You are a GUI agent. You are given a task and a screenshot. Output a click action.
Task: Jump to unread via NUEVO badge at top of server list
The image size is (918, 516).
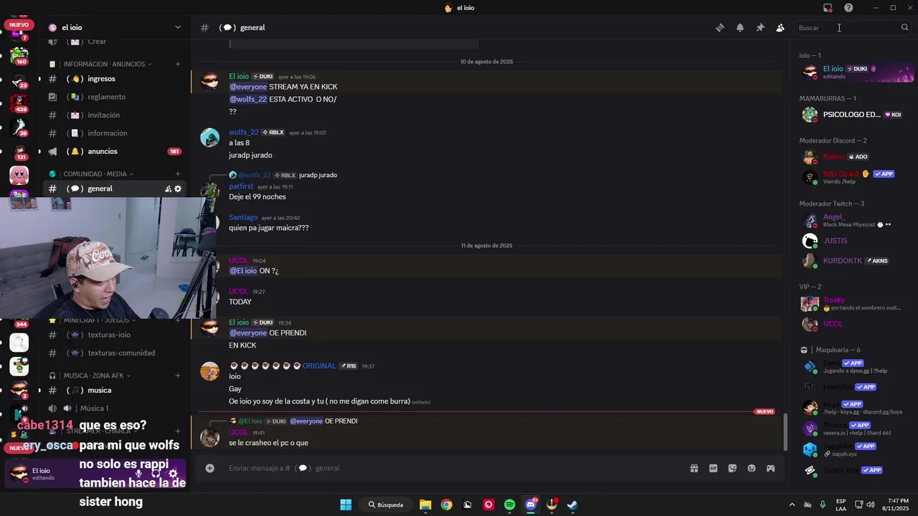pos(19,24)
